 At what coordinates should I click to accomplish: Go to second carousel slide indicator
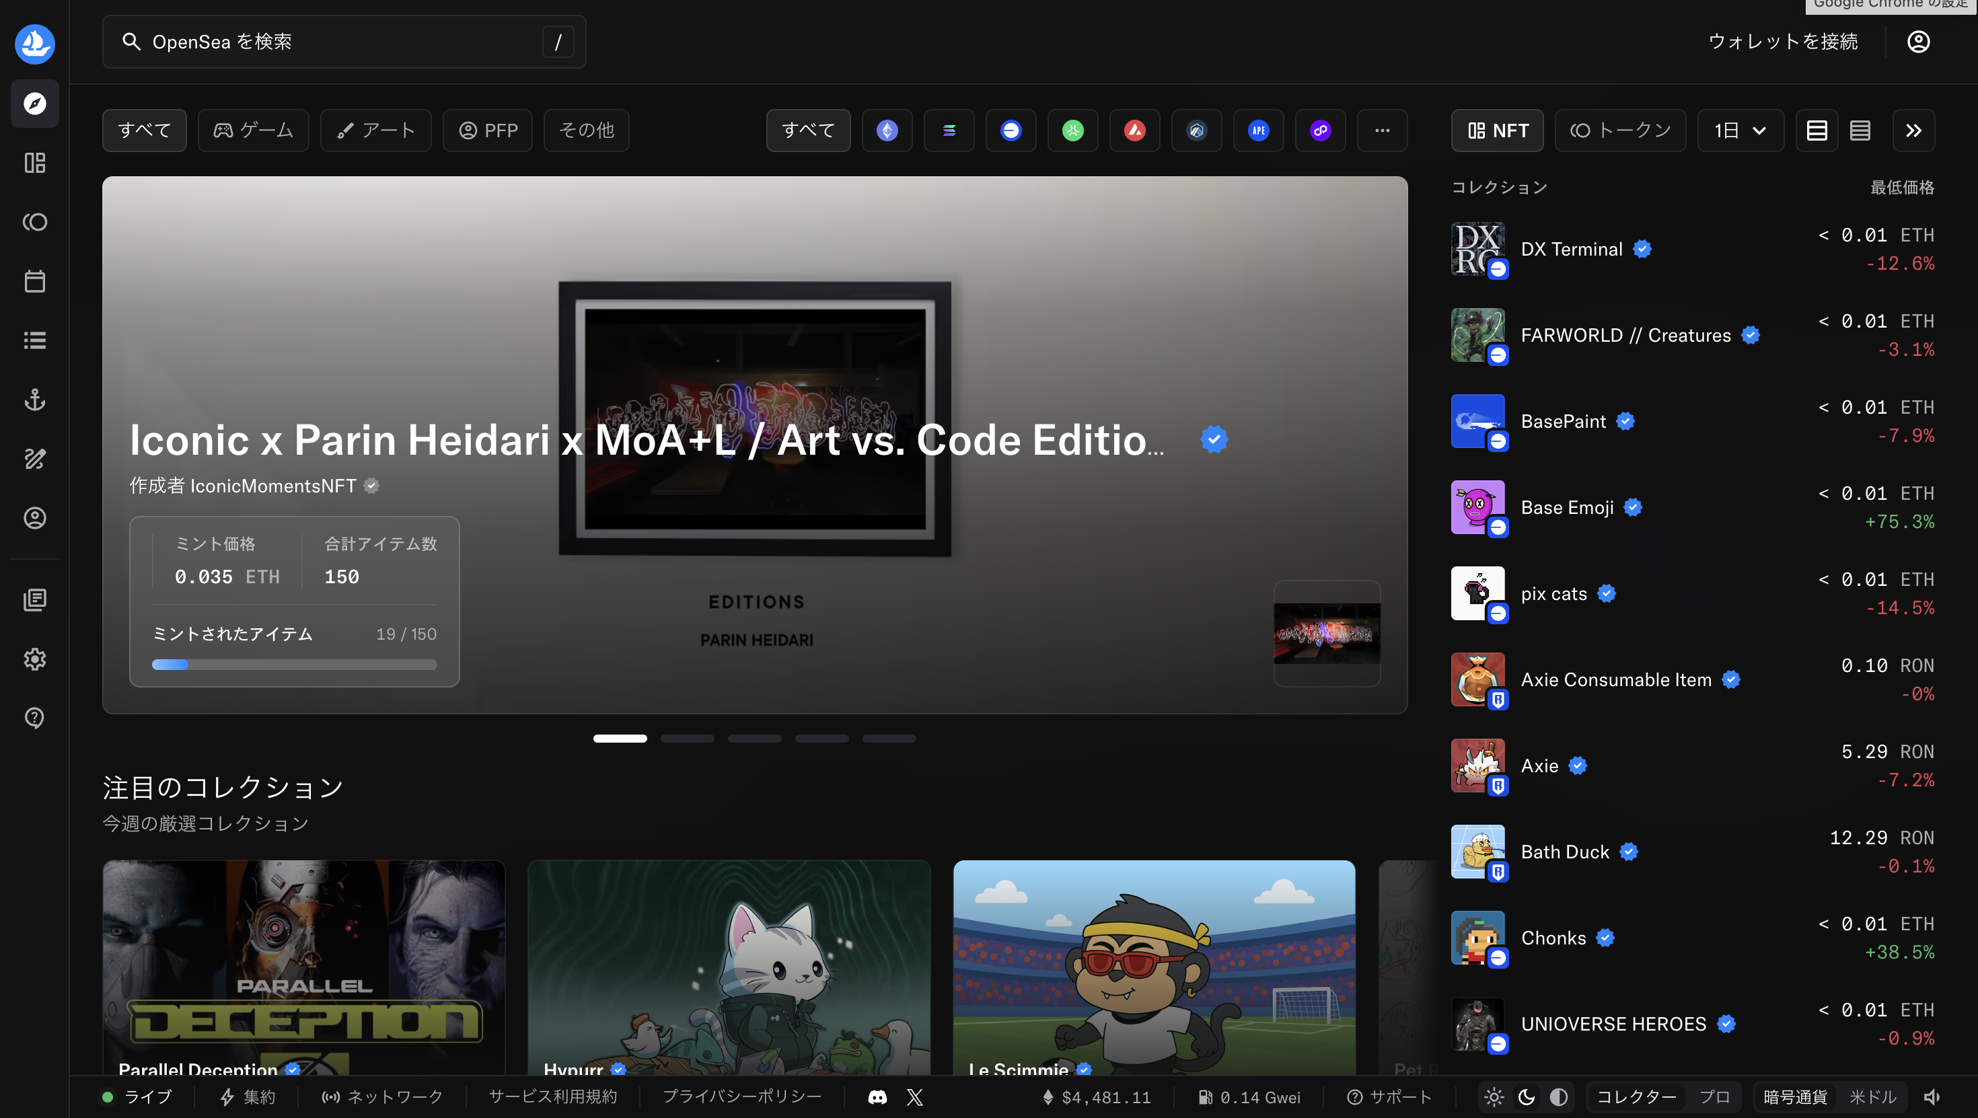click(687, 739)
